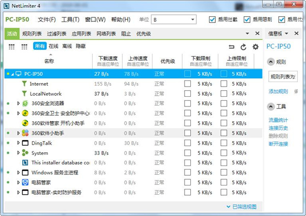Expand the DingTalk node
This screenshot has width=306, height=216.
pos(18,143)
